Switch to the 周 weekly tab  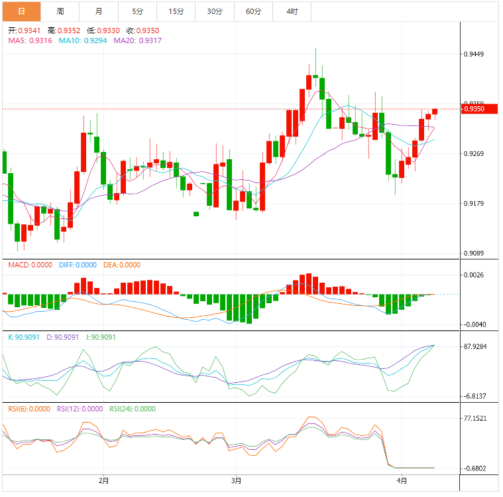60,11
